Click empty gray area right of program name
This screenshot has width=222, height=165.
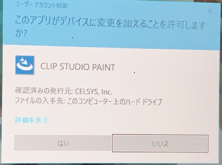(x=163, y=67)
